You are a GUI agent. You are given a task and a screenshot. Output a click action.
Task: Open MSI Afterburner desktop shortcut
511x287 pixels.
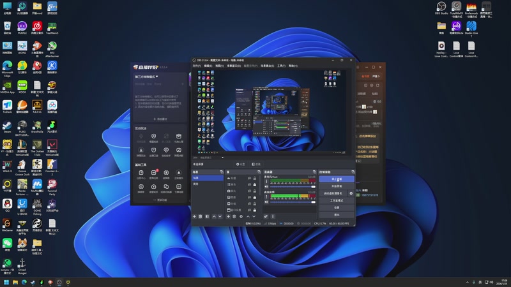52,49
